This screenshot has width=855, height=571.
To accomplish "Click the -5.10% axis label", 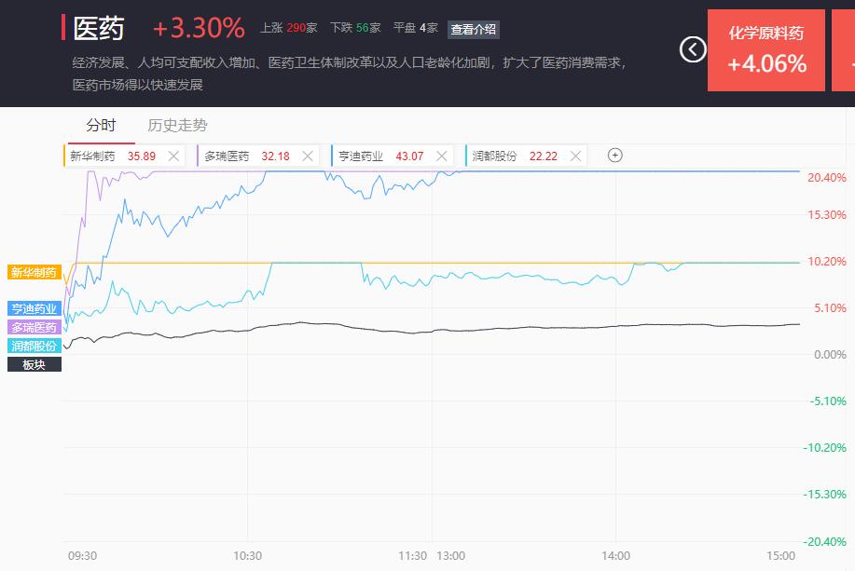I will [x=828, y=401].
